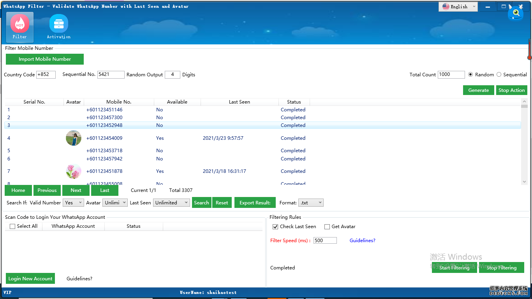This screenshot has width=532, height=299.
Task: Open the export Format .txt dropdown
Action: click(310, 203)
